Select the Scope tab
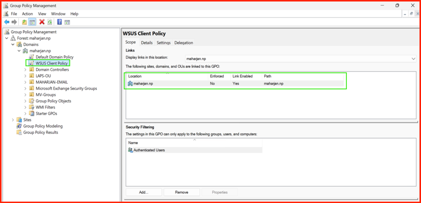Viewport: 421px width, 203px height. [131, 42]
